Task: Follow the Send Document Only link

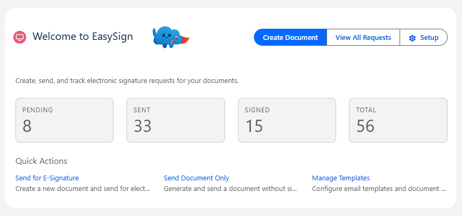Action: coord(196,178)
